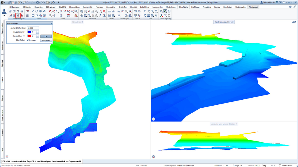Open the Profilbau ribbon tab
Image resolution: width=298 pixels, height=167 pixels.
click(x=195, y=7)
